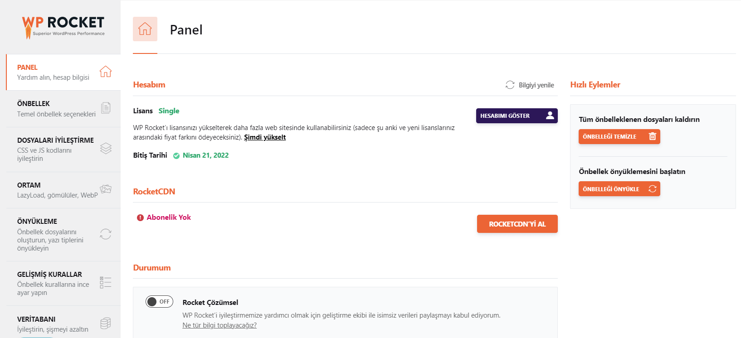
Task: Click the home icon beside the Panel title
Action: point(145,29)
